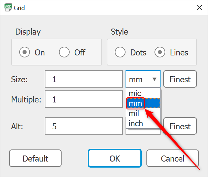Close the Grid dialog window
This screenshot has height=177, width=208.
click(x=199, y=7)
